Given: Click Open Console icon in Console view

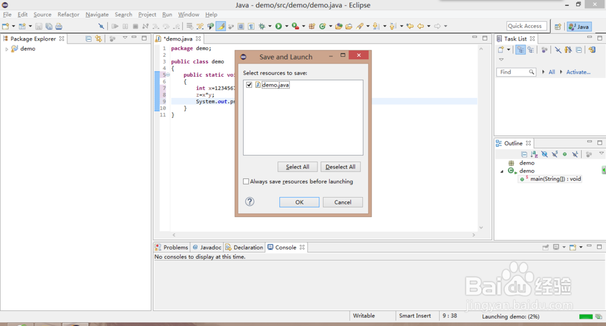Looking at the screenshot, I should (573, 247).
